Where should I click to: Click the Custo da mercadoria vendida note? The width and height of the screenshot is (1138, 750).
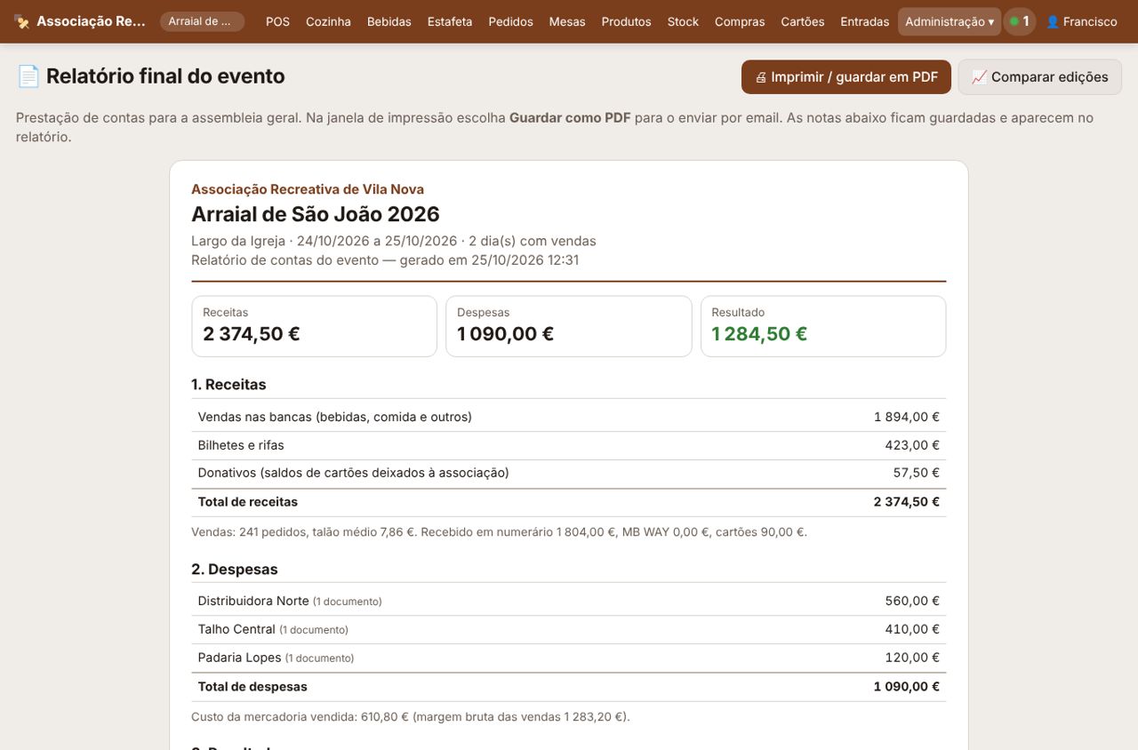point(411,716)
